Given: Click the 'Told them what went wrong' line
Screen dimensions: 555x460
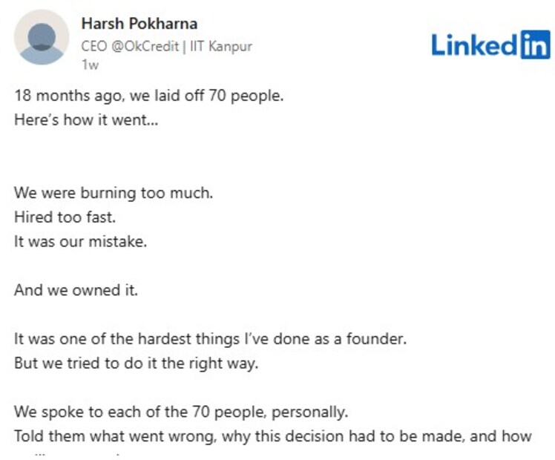Looking at the screenshot, I should (x=272, y=436).
